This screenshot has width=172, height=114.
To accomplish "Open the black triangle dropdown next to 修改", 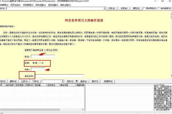I will (x=77, y=81).
